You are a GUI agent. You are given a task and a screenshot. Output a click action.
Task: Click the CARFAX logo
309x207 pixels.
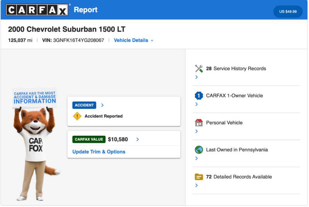click(x=37, y=10)
